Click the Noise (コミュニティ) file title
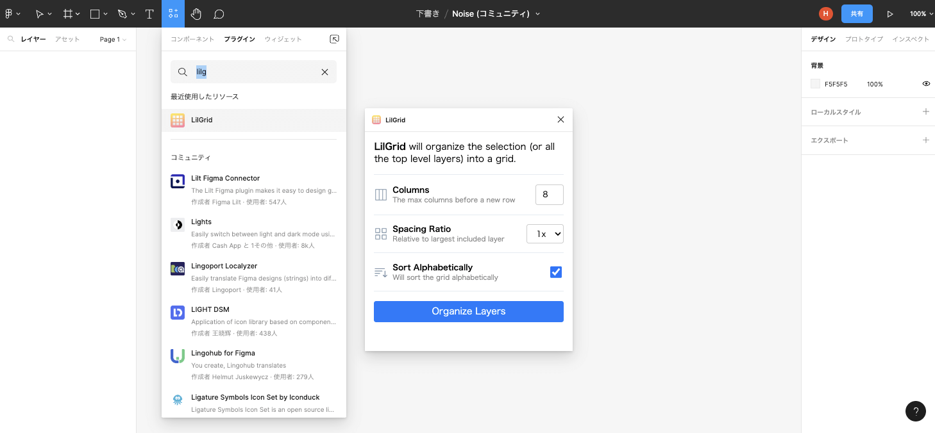The width and height of the screenshot is (935, 433). pos(491,13)
